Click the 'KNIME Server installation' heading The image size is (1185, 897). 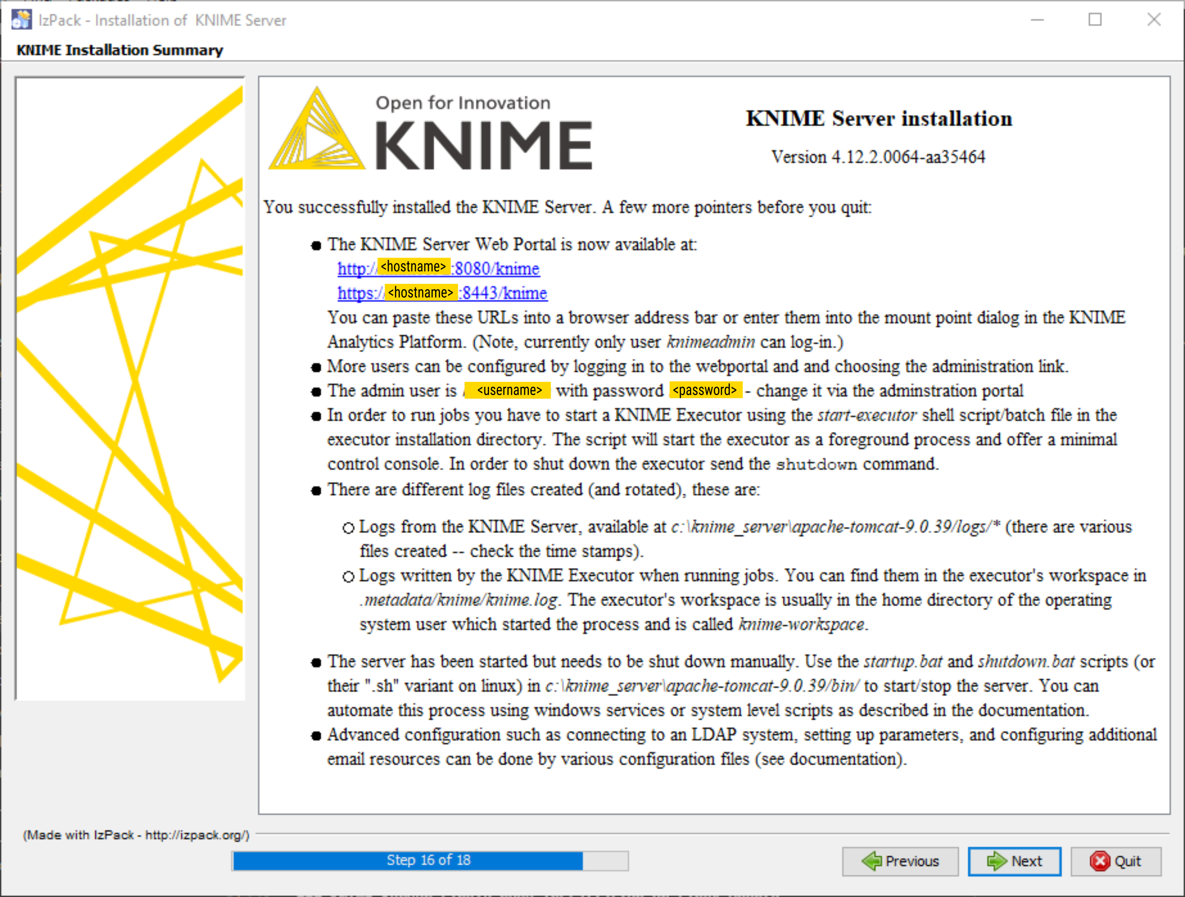(879, 118)
